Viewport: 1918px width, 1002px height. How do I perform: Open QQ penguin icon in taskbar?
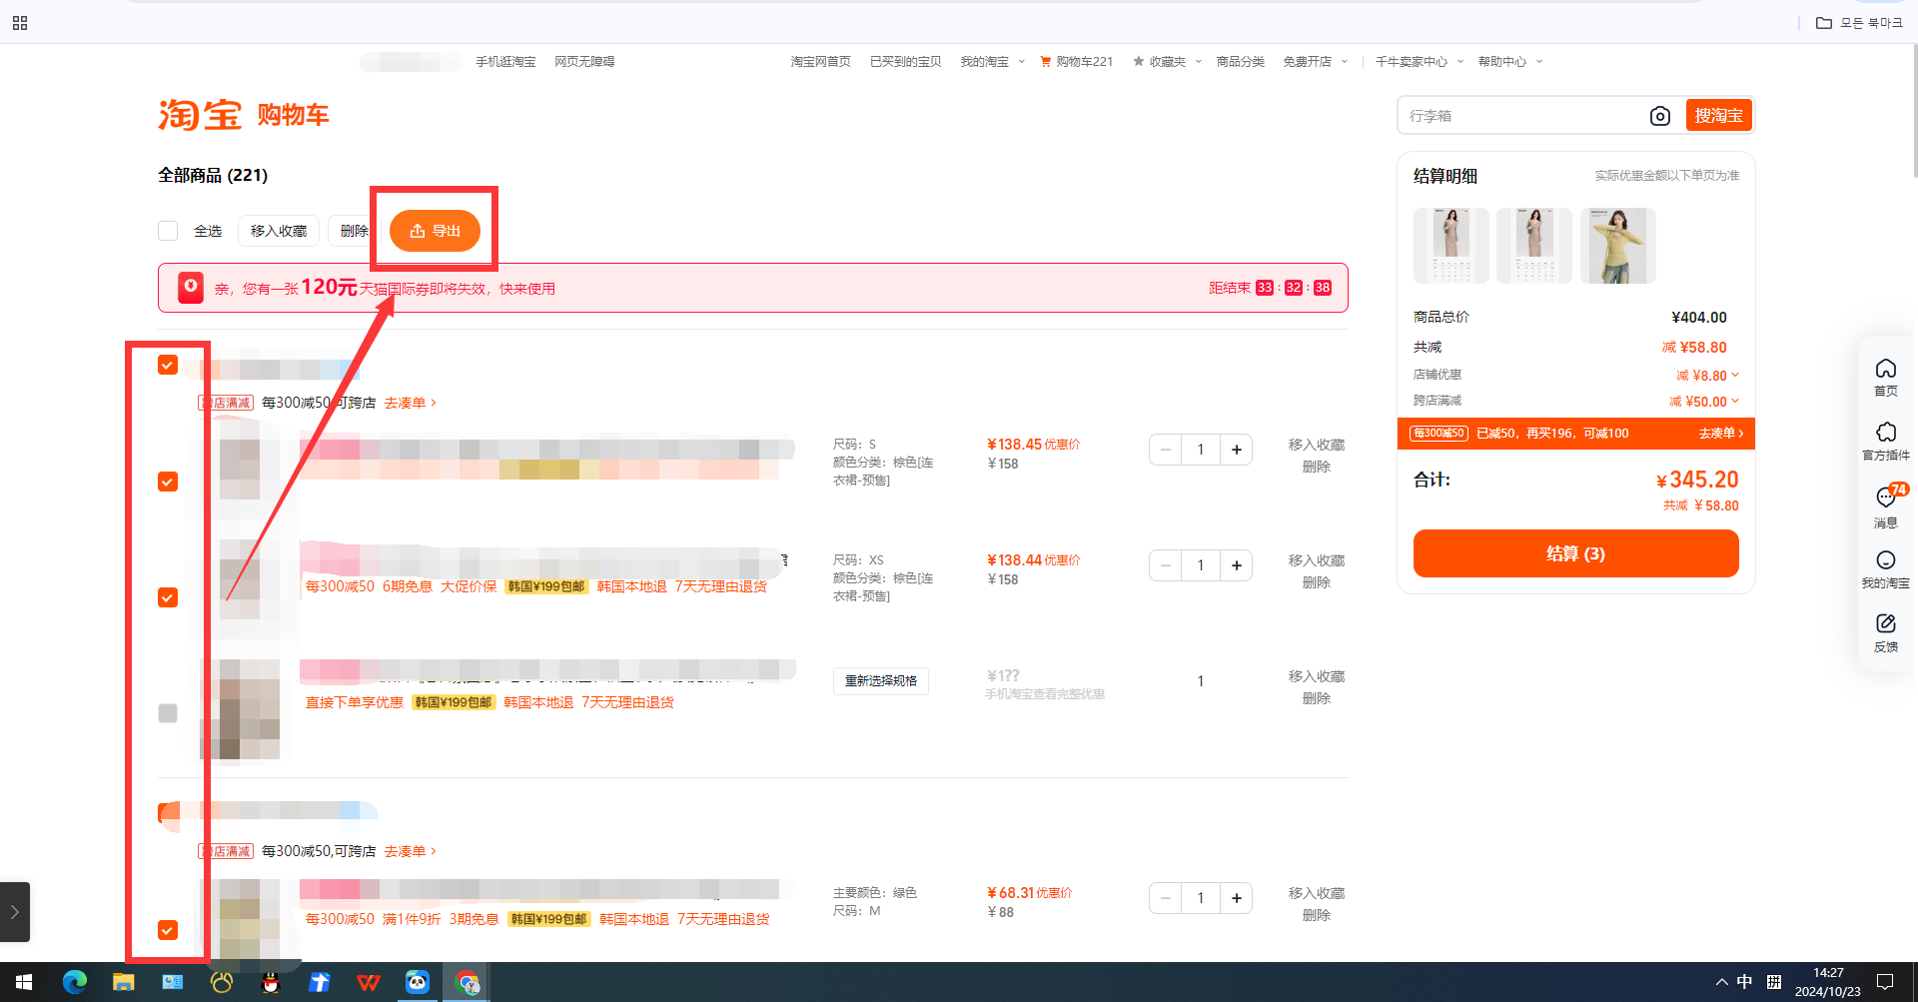271,982
